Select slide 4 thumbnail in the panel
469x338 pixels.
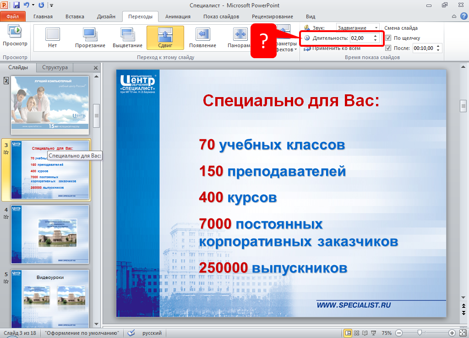pyautogui.click(x=50, y=234)
